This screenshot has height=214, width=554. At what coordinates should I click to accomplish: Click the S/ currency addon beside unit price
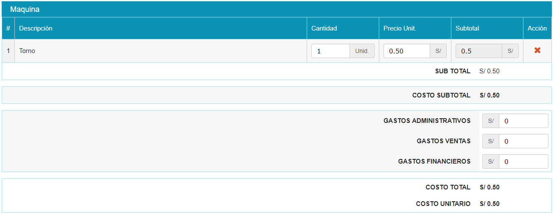pyautogui.click(x=438, y=51)
